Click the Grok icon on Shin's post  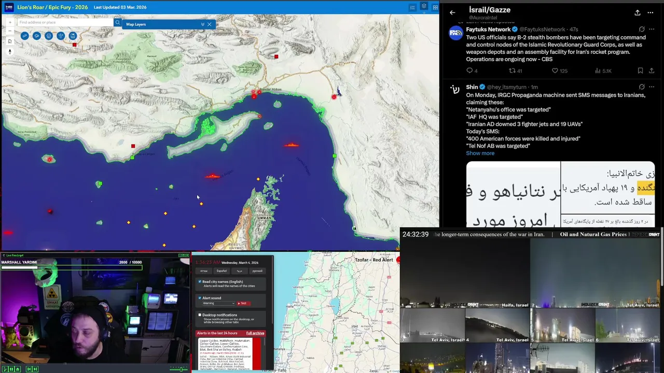[x=642, y=87]
